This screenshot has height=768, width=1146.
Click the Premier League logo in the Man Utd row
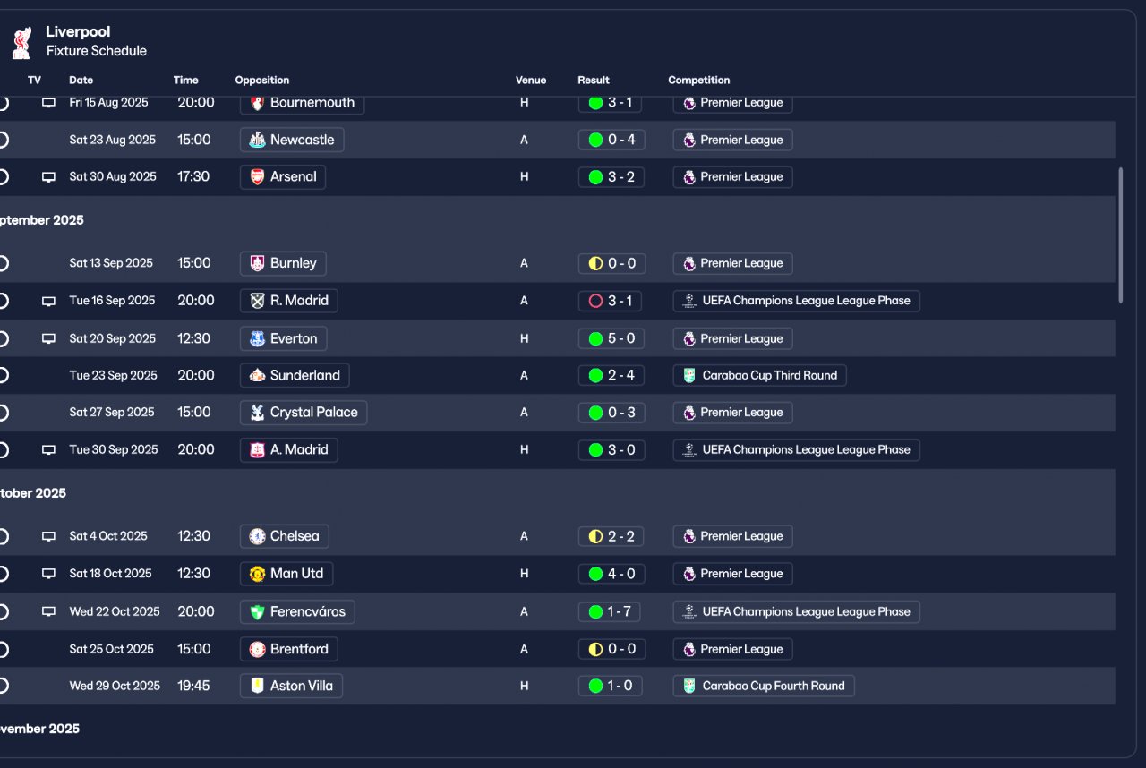(689, 574)
